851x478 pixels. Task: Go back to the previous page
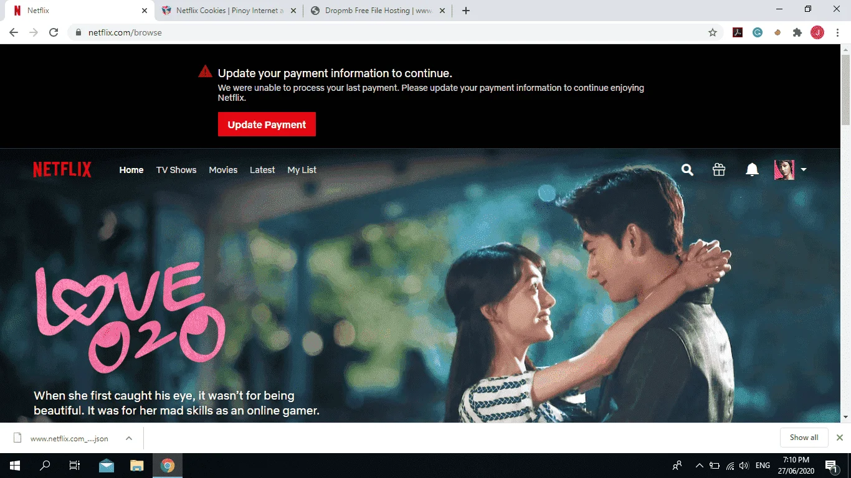(14, 32)
